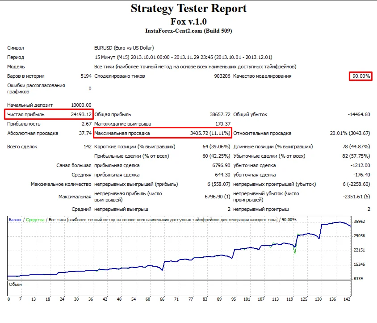The image size is (377, 323).
Task: Click the 35962 chart axis value
Action: coord(359,222)
